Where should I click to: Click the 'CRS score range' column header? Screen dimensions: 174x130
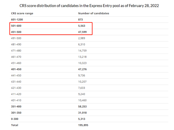click(22, 13)
